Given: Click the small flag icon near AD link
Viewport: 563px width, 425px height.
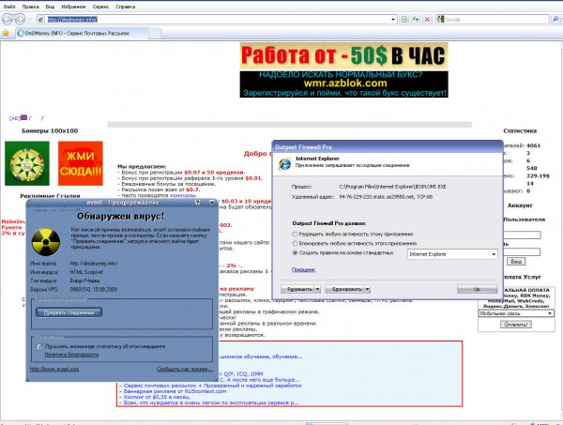Looking at the screenshot, I should point(24,117).
